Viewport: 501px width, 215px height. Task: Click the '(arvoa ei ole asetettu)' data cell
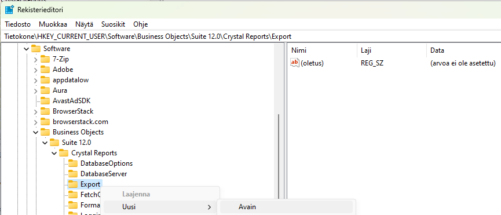pos(463,63)
